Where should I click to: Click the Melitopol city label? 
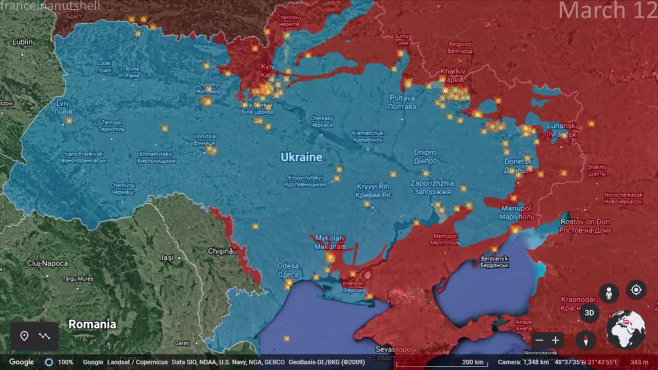tap(445, 239)
